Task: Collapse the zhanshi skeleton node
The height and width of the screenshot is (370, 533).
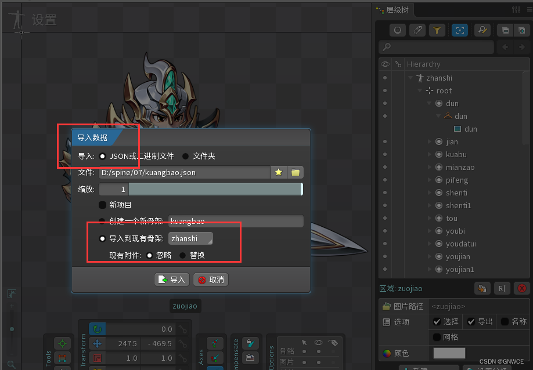Action: coord(410,78)
